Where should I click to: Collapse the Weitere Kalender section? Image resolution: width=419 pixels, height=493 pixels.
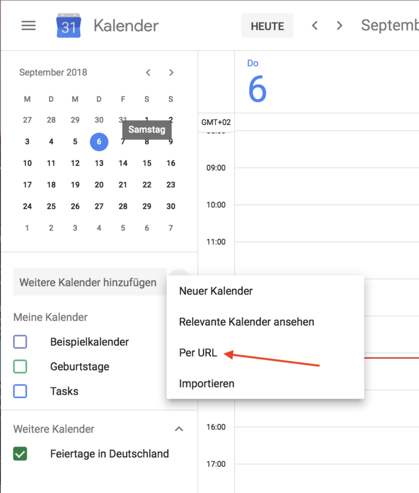[178, 429]
